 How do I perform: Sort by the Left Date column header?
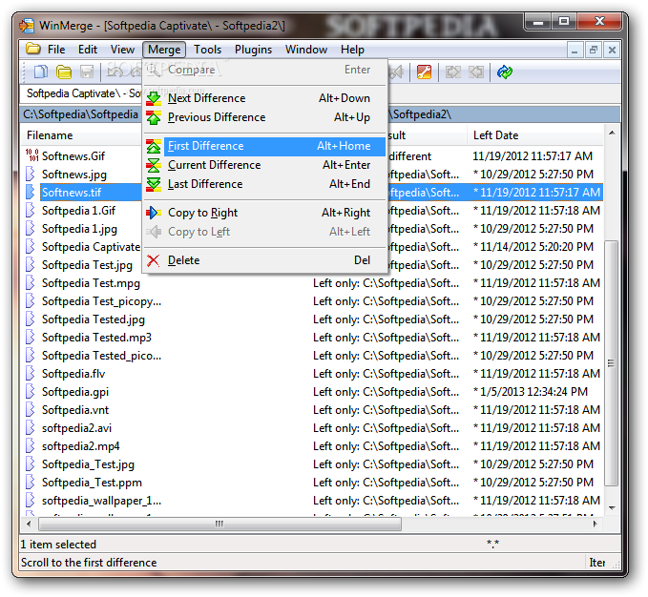click(x=535, y=135)
